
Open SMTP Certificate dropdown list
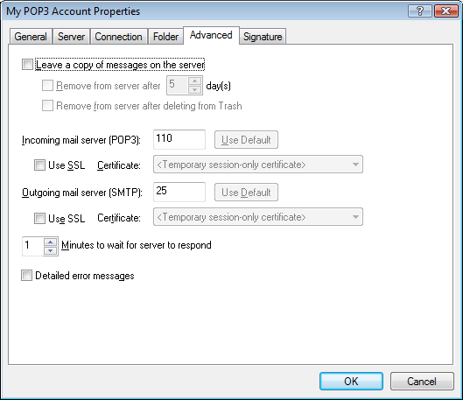258,217
